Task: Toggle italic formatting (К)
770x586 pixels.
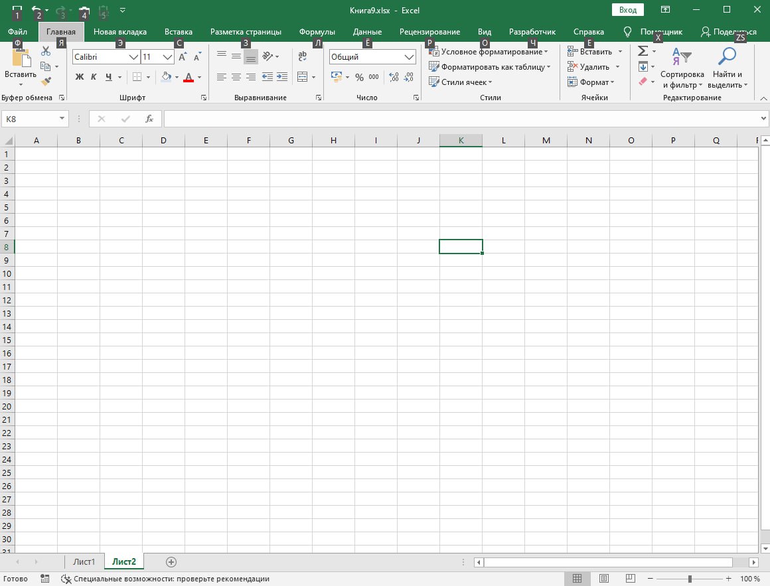Action: pyautogui.click(x=94, y=77)
